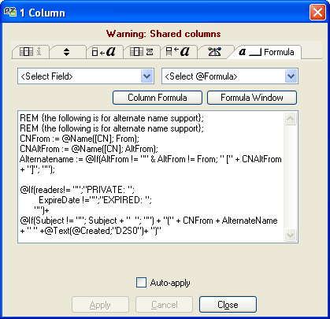Click scroll up arrow in formula box

coord(290,119)
